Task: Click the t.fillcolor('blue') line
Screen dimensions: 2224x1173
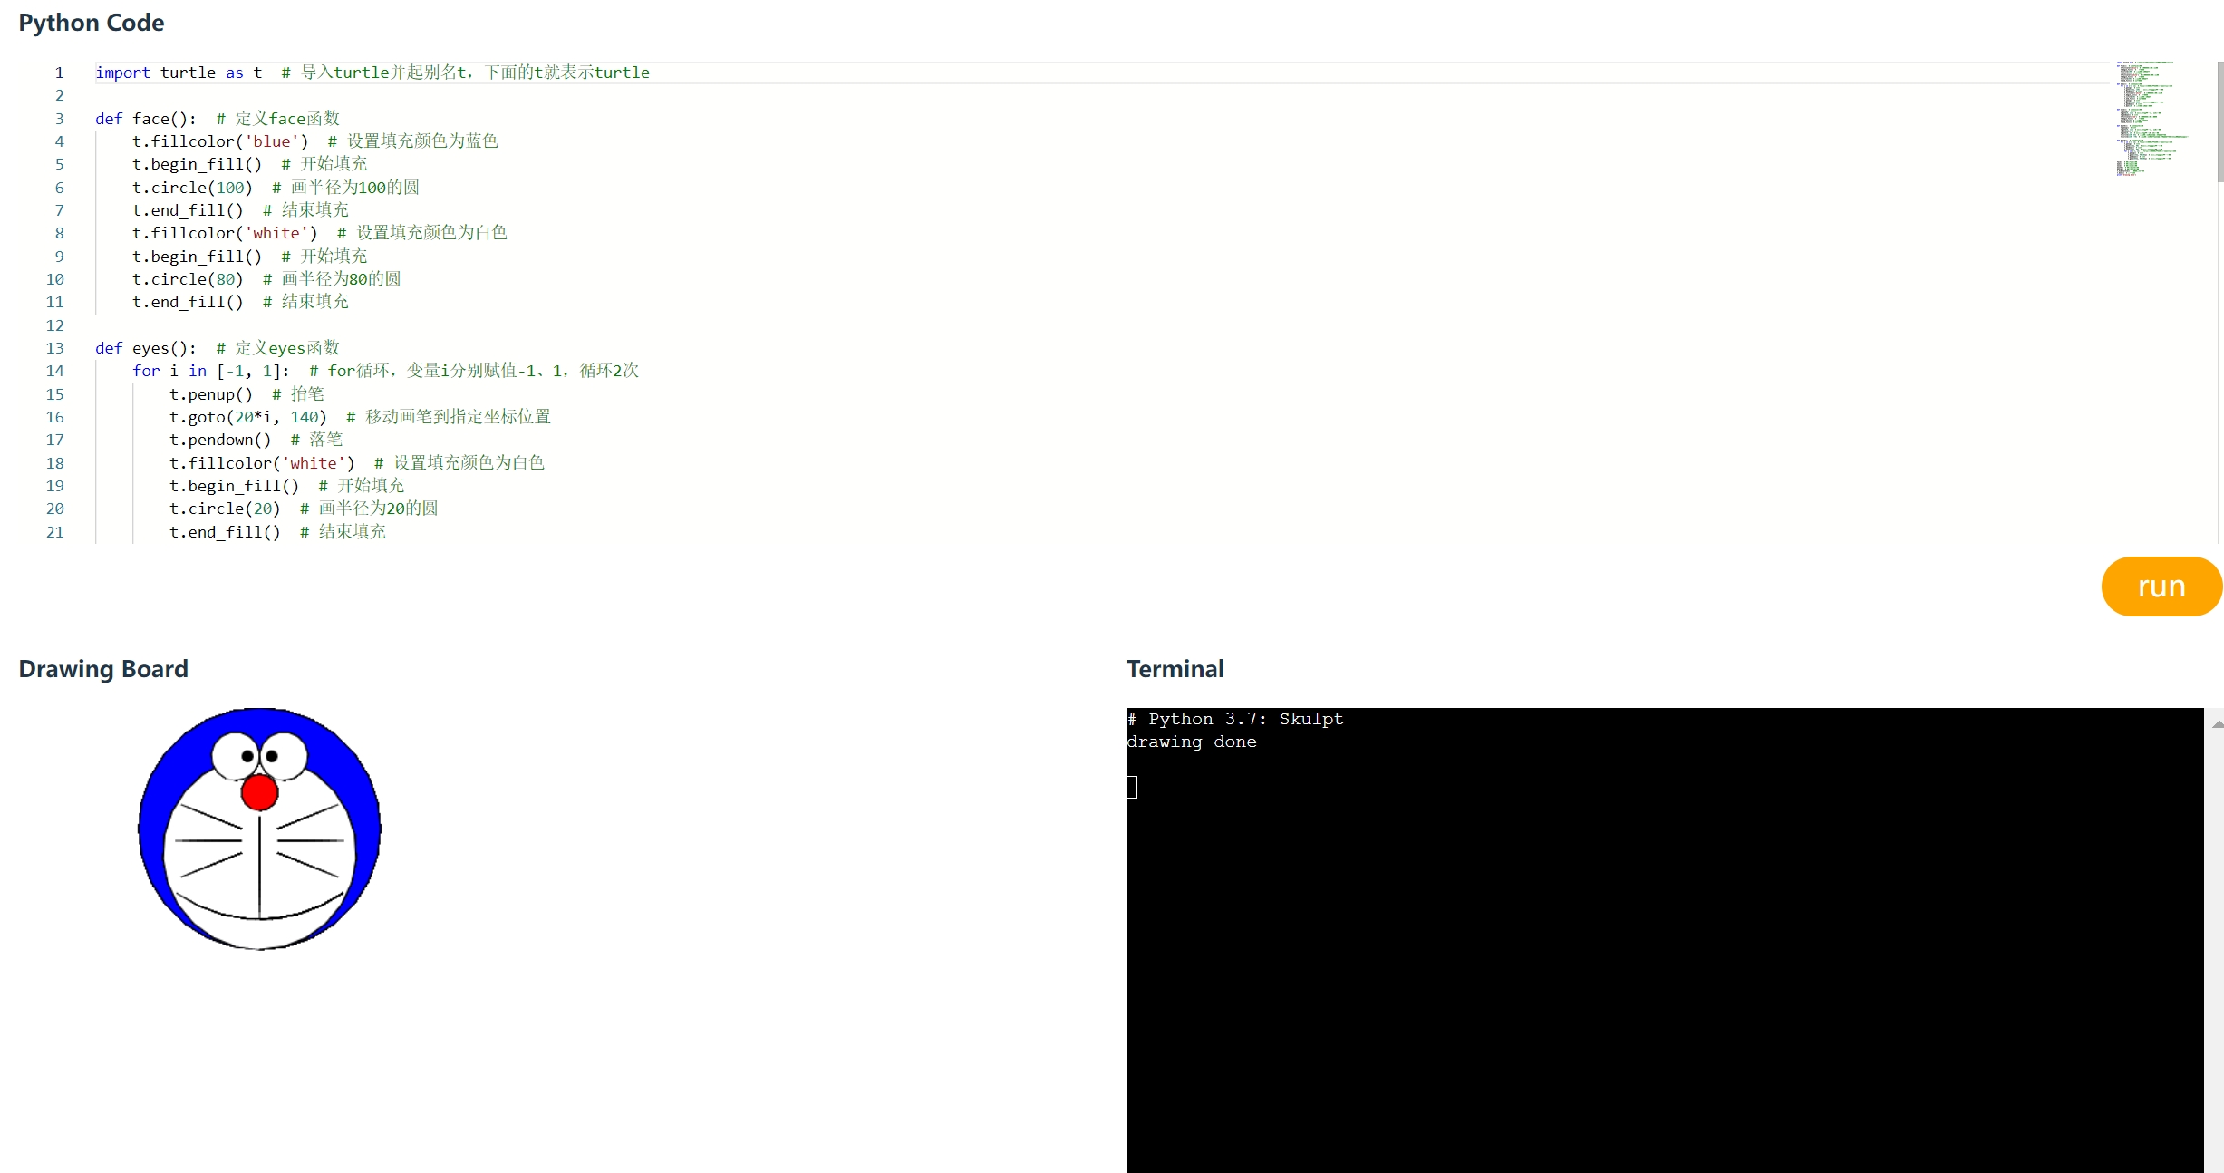Action: tap(315, 141)
